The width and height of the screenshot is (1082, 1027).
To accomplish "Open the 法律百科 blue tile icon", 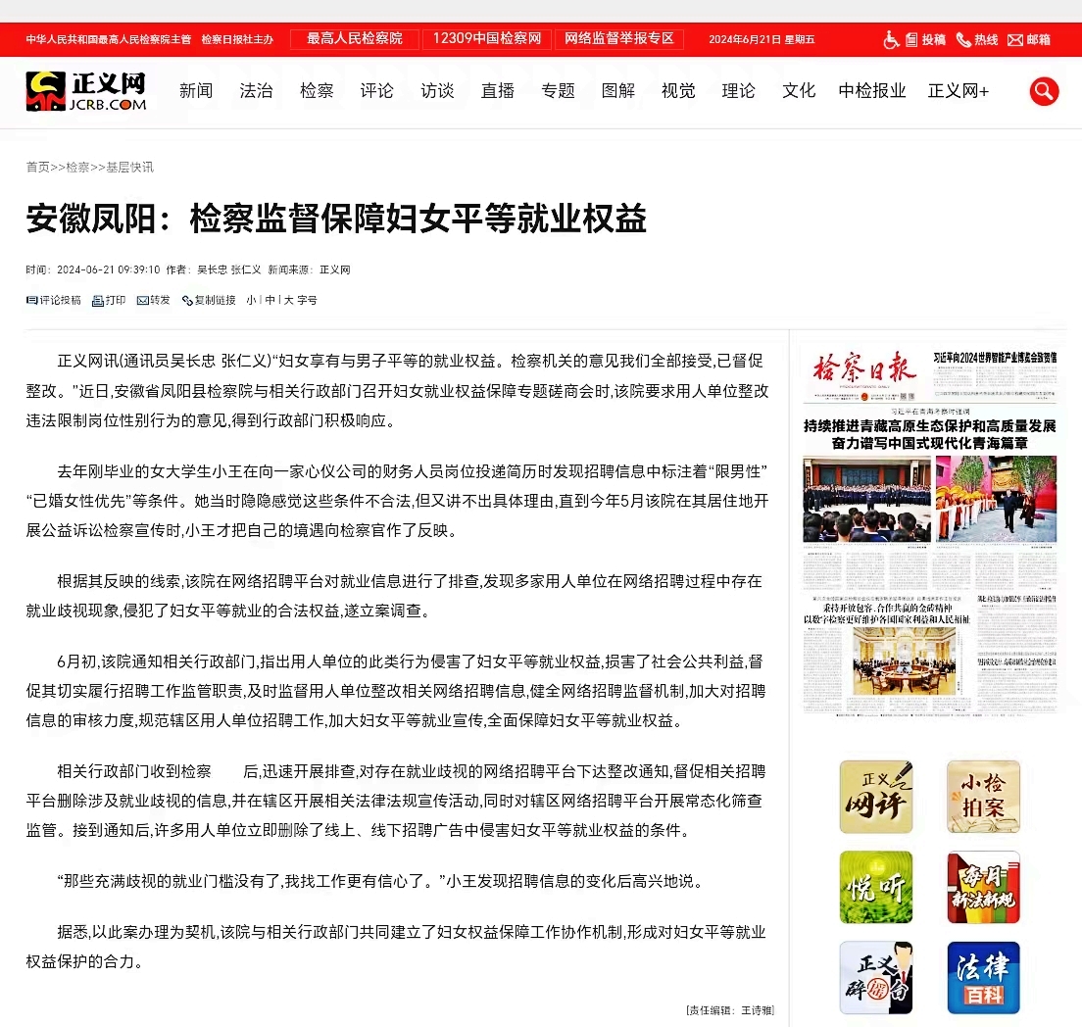I will pyautogui.click(x=983, y=978).
